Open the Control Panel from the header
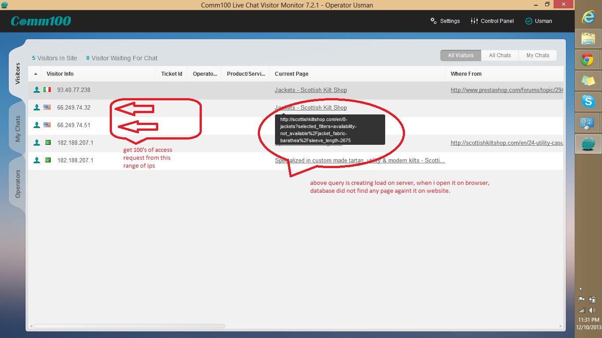This screenshot has height=338, width=602. (x=492, y=21)
